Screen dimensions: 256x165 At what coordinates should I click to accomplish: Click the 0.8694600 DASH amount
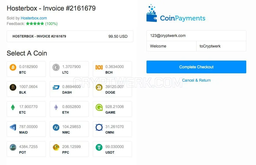71,87
